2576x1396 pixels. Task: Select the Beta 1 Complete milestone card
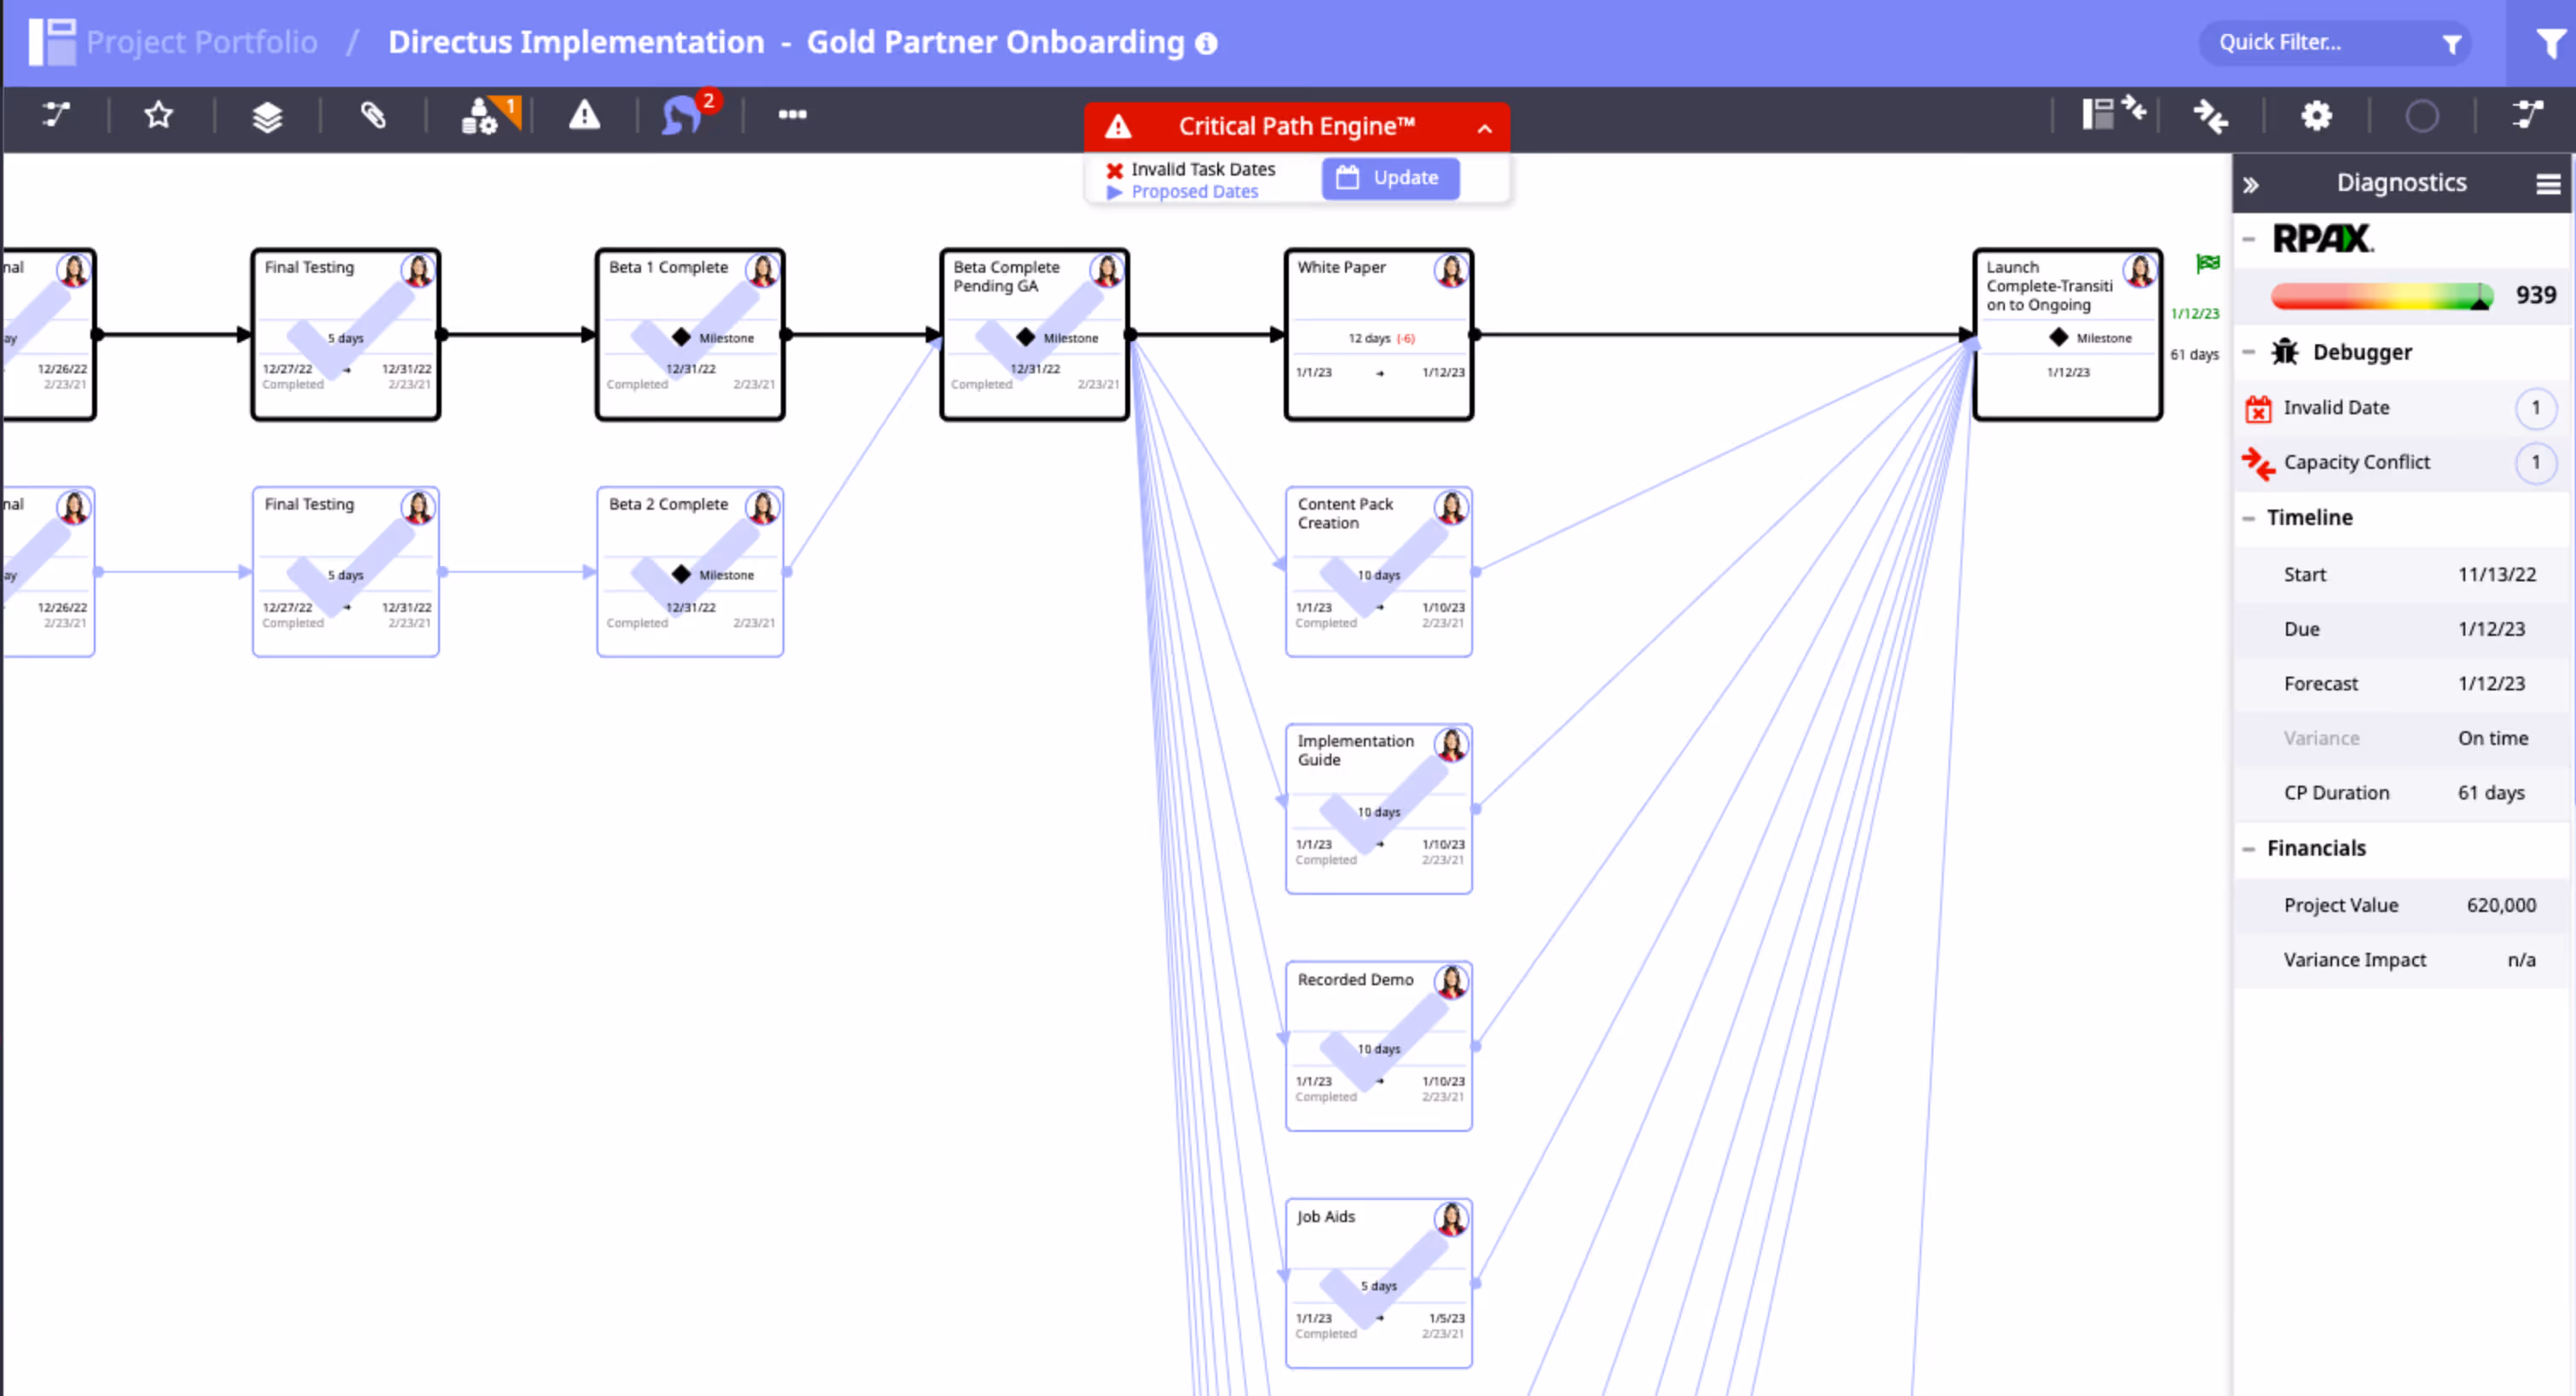[690, 335]
